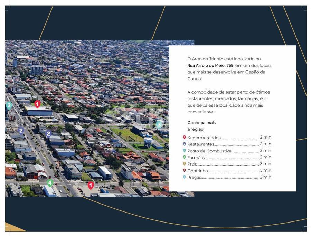This screenshot has width=311, height=236.
Task: Click the '5 min' time next to Centrinho
Action: click(x=265, y=170)
